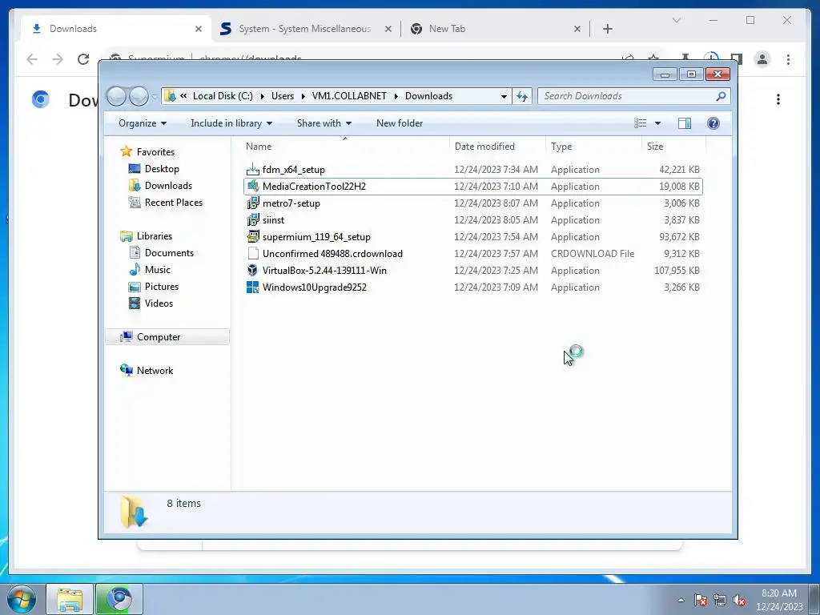The width and height of the screenshot is (820, 615).
Task: Show hidden breadcrumb path chevrons
Action: pos(183,96)
